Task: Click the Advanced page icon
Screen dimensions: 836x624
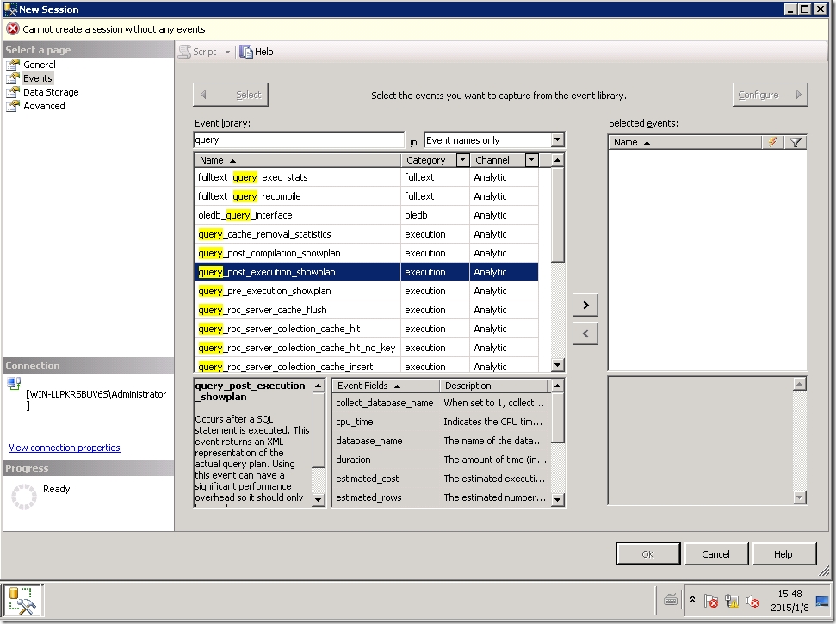Action: tap(13, 106)
